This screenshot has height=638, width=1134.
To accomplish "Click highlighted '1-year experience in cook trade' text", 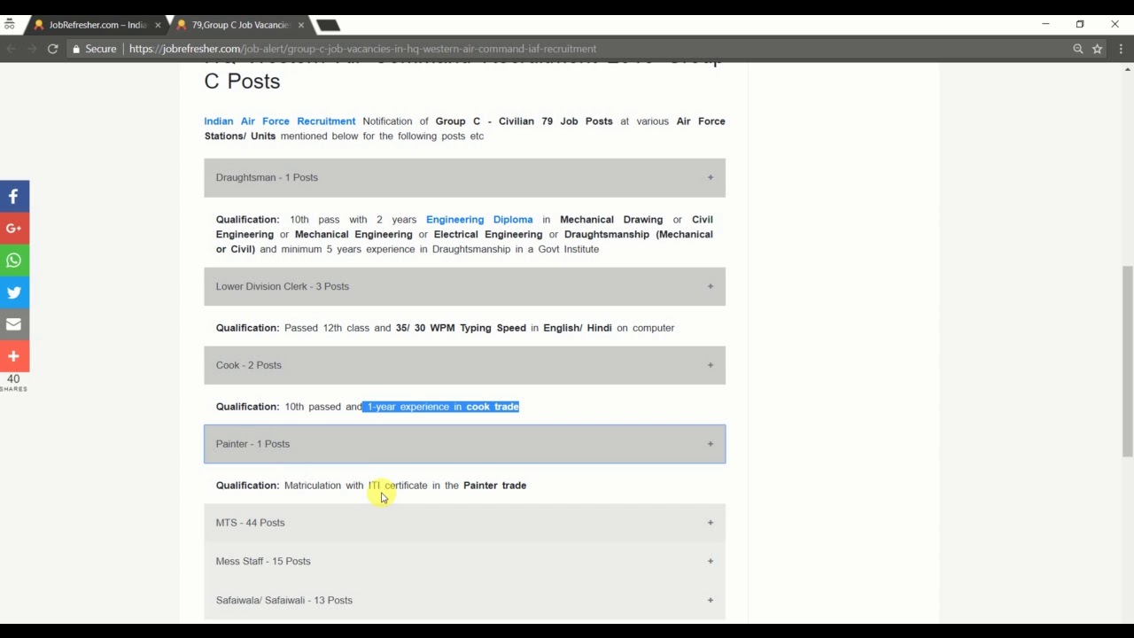I will (x=441, y=407).
